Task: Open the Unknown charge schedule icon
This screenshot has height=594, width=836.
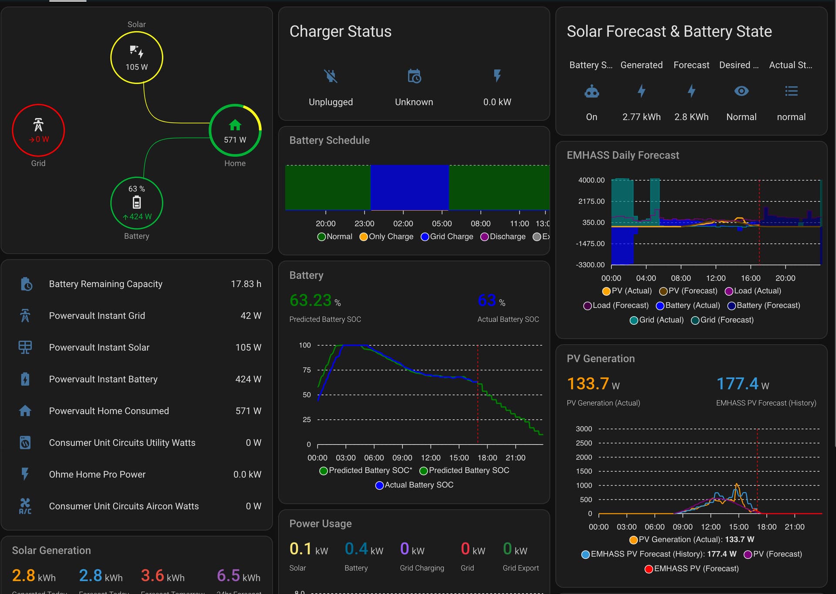Action: (414, 76)
